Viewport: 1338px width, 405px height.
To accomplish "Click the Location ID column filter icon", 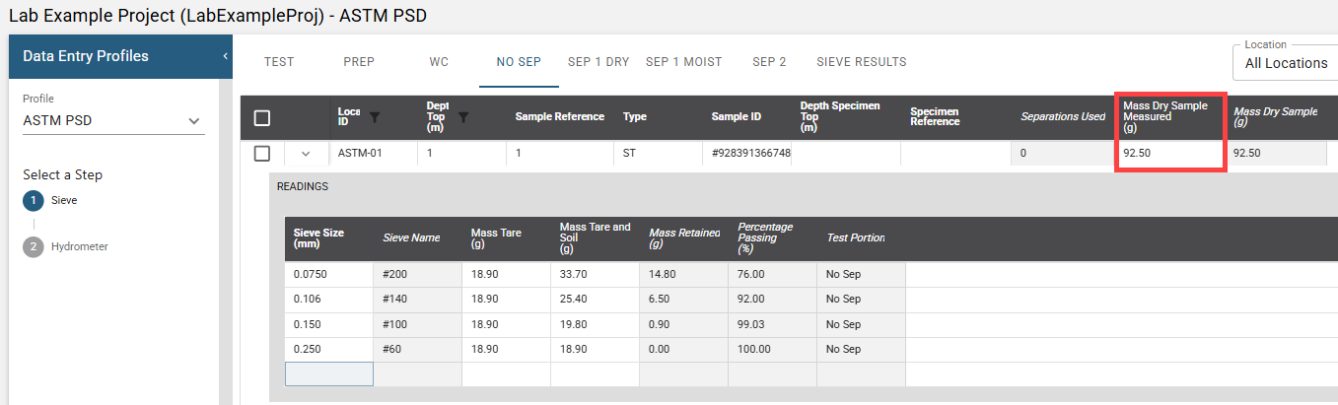I will (x=375, y=116).
